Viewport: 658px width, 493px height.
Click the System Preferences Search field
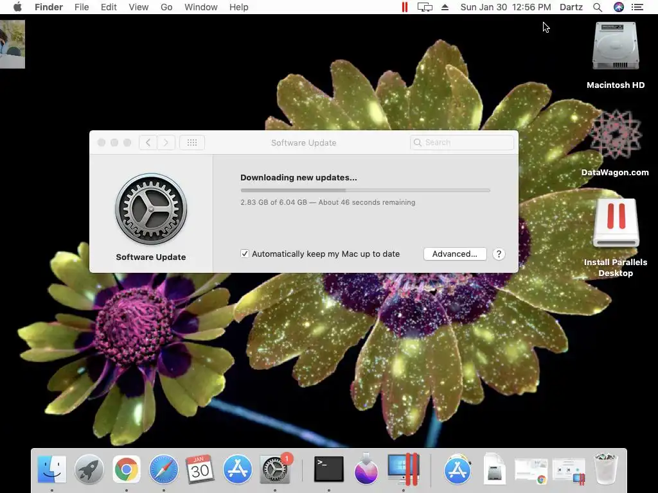click(x=461, y=143)
